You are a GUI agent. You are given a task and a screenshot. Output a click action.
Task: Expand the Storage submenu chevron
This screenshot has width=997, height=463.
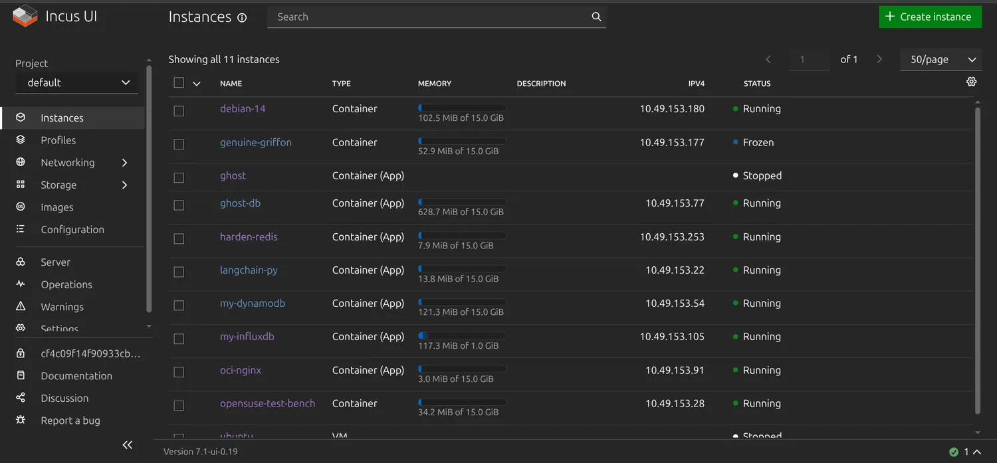(124, 185)
